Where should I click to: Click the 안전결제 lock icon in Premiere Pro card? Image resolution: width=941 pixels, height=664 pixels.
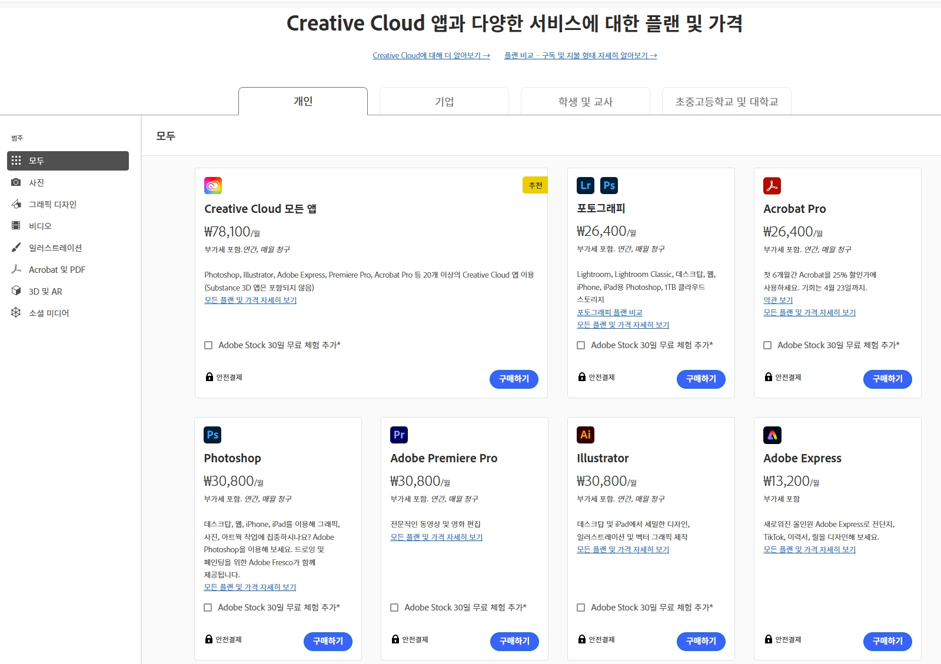[395, 639]
